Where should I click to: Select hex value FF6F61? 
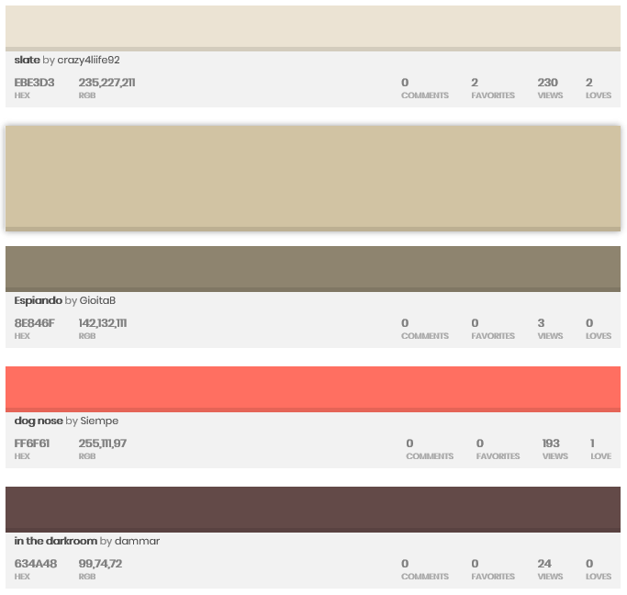(32, 443)
